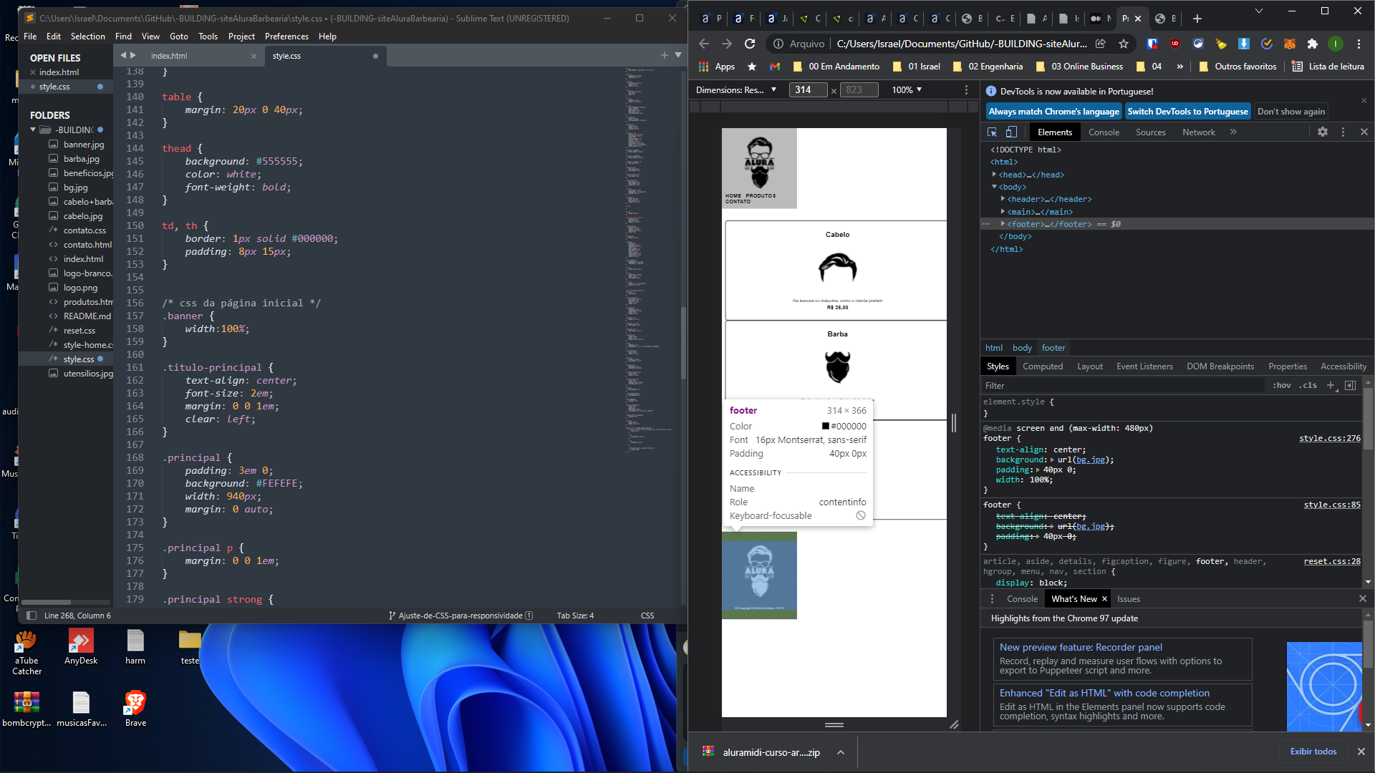Open the DevTools customize three-dot menu
This screenshot has width=1375, height=773.
1343,132
